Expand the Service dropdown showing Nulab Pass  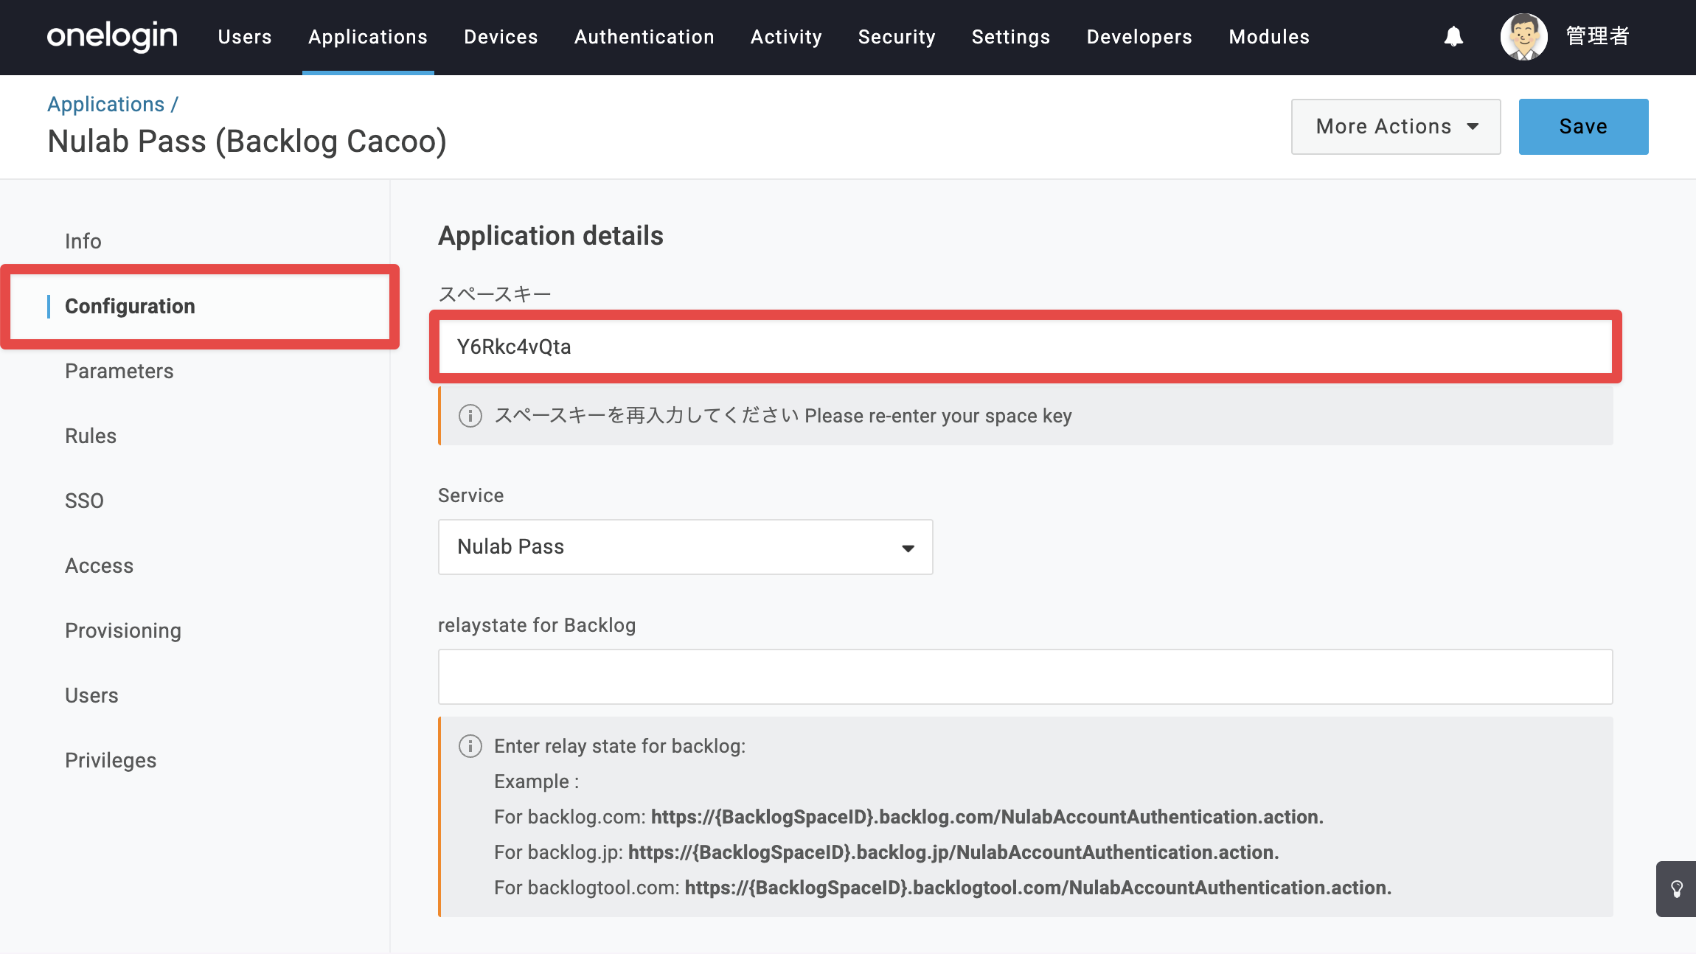coord(685,547)
